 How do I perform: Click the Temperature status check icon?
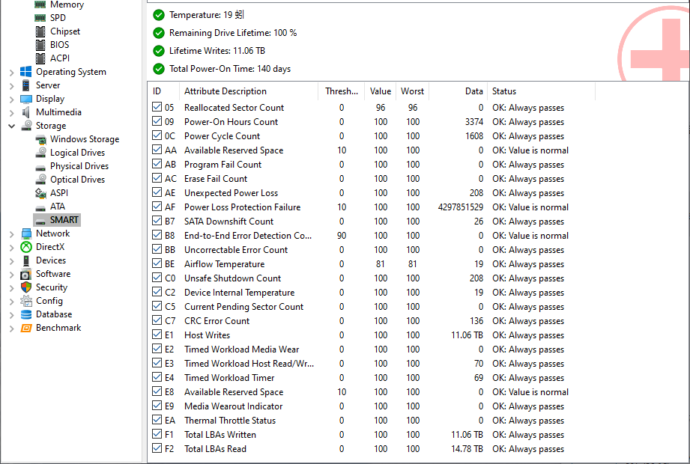coord(158,15)
